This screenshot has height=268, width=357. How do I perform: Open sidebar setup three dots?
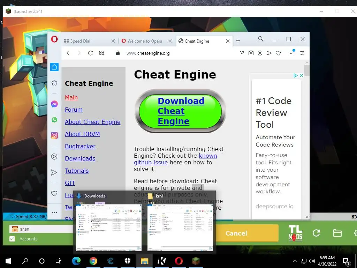(x=54, y=213)
